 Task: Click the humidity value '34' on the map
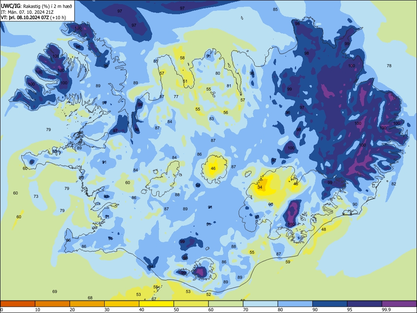coord(260,187)
